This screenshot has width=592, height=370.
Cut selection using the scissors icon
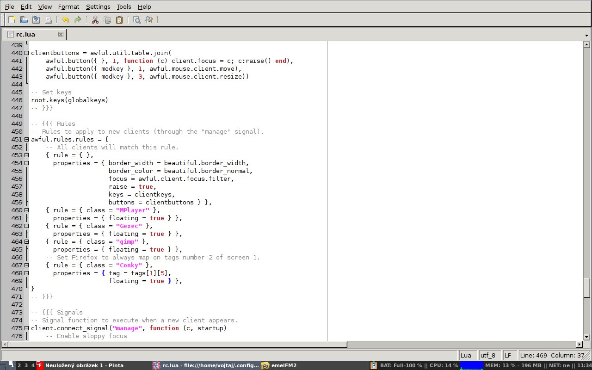pyautogui.click(x=95, y=20)
